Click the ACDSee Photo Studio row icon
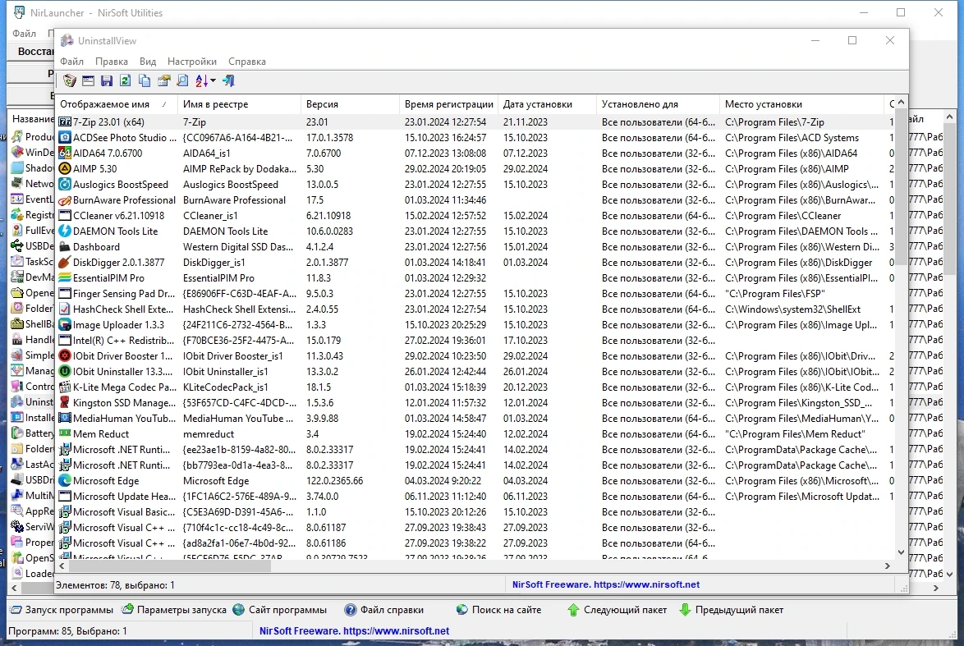The image size is (964, 646). point(65,138)
